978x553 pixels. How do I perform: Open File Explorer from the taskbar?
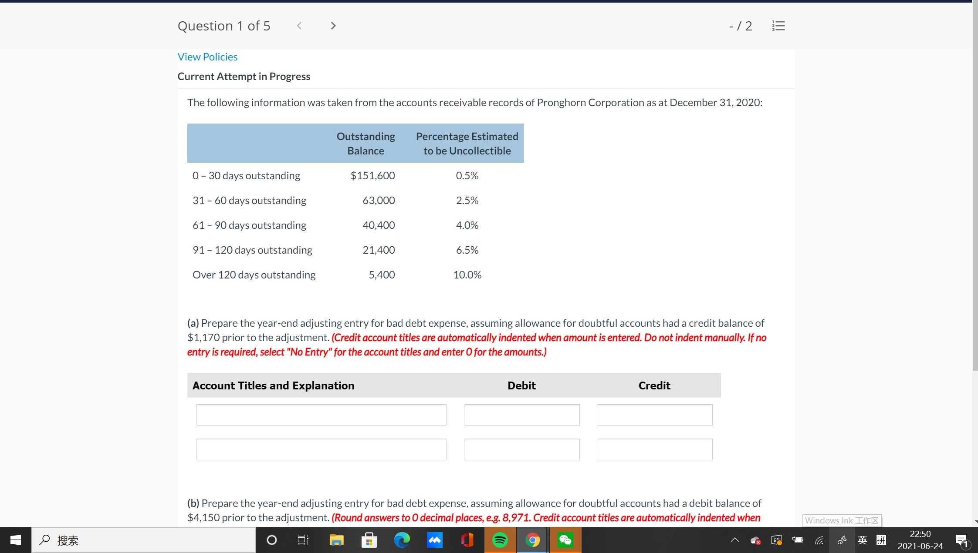pyautogui.click(x=336, y=540)
